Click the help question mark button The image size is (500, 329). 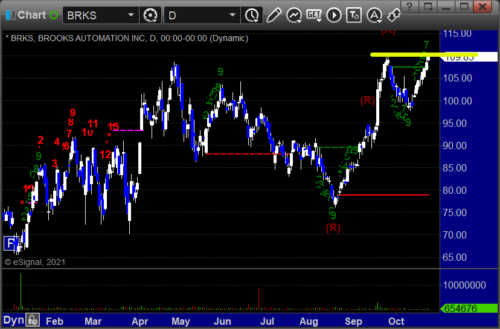[410, 7]
